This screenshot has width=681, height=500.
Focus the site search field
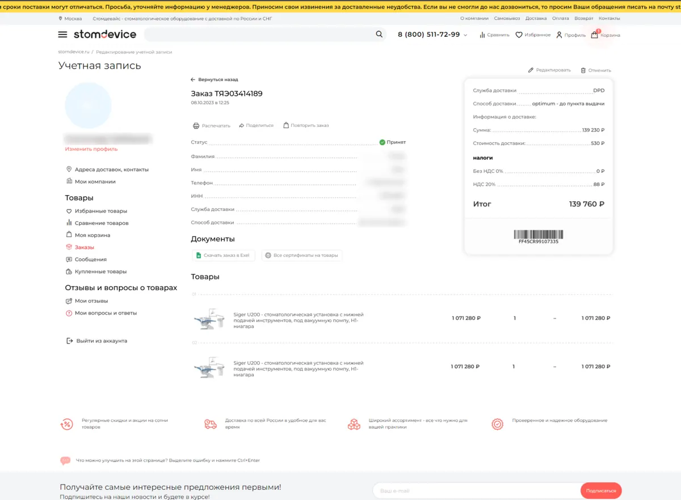[x=259, y=35]
